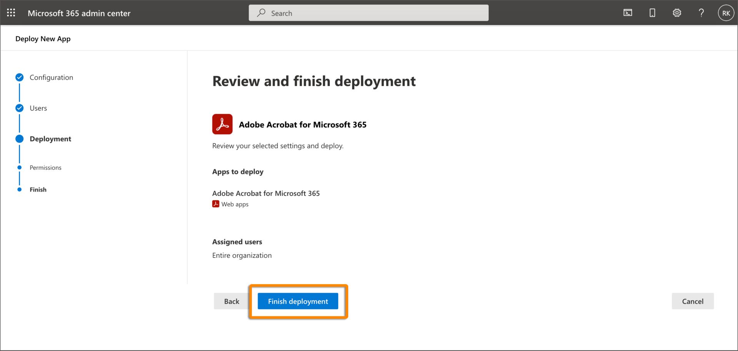Open help via the question mark icon

[701, 13]
